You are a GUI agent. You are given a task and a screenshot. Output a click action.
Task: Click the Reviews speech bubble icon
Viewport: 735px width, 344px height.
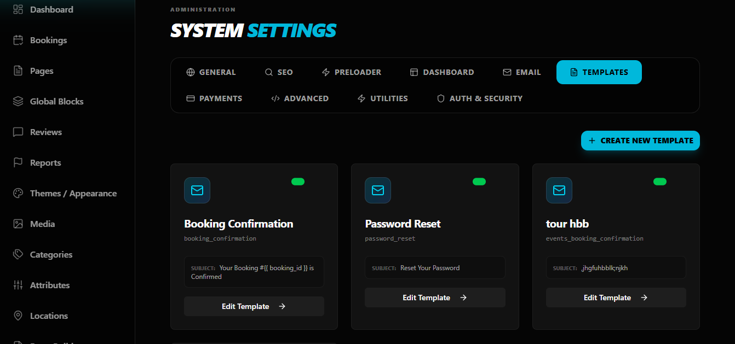18,132
